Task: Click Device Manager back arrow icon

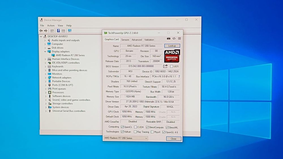Action: 41,31
